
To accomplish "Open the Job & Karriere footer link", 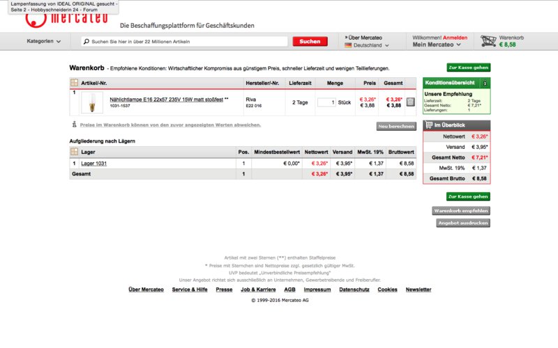I will point(258,290).
